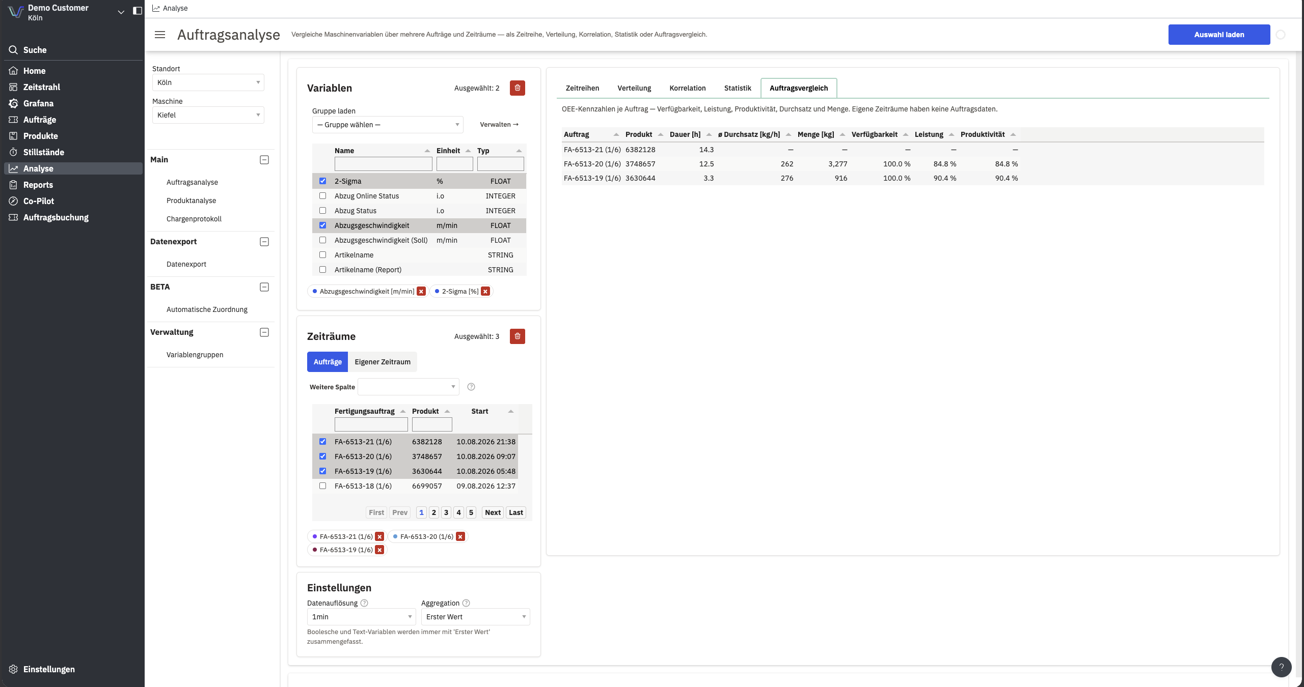Image resolution: width=1304 pixels, height=687 pixels.
Task: Open Produktanalyse in the Main menu
Action: (191, 201)
